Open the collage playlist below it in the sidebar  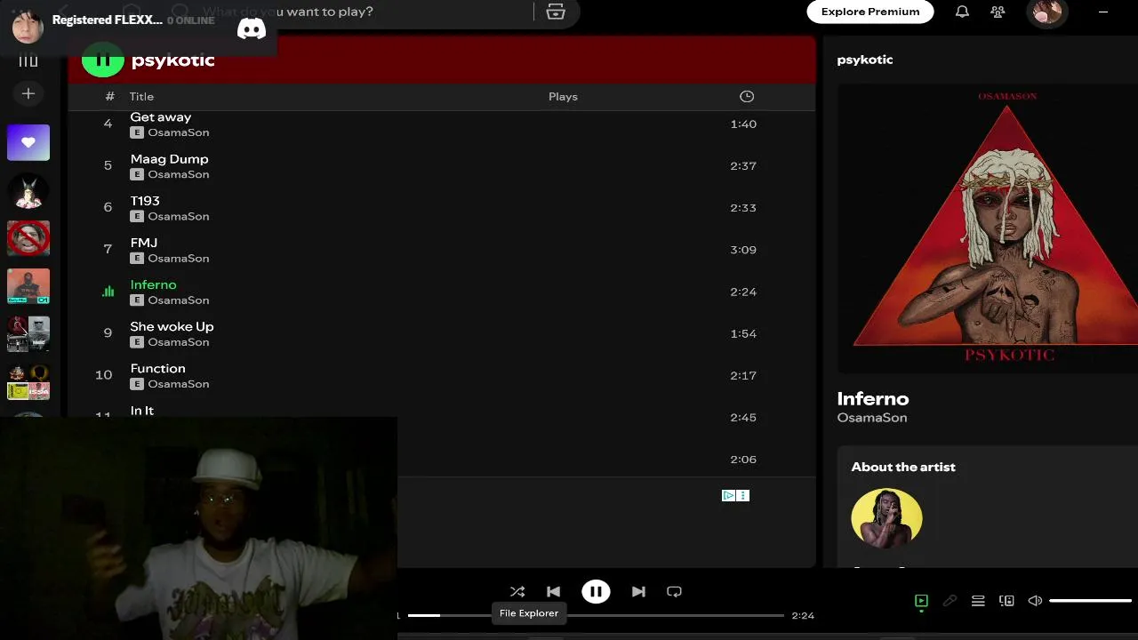click(28, 334)
